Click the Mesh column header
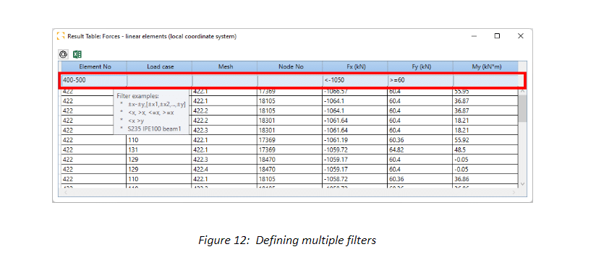The height and width of the screenshot is (265, 596). pos(225,66)
